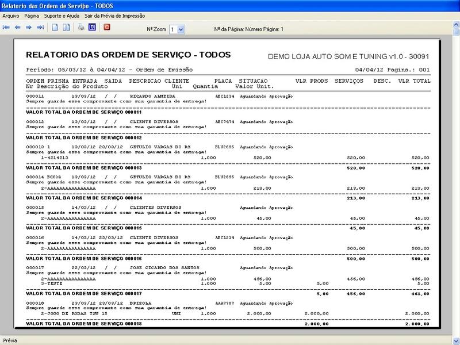The width and height of the screenshot is (460, 345).
Task: Jump to last page arrow icon
Action: coord(40,28)
